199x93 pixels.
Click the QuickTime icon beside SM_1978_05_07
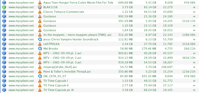[40, 76]
